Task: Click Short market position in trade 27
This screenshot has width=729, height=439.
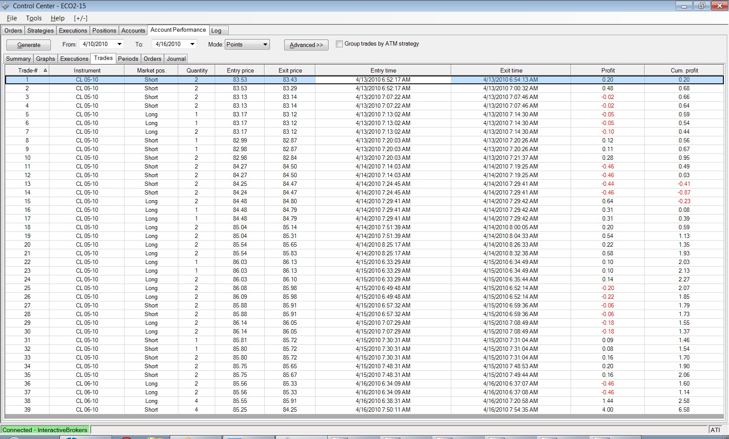Action: (x=151, y=305)
